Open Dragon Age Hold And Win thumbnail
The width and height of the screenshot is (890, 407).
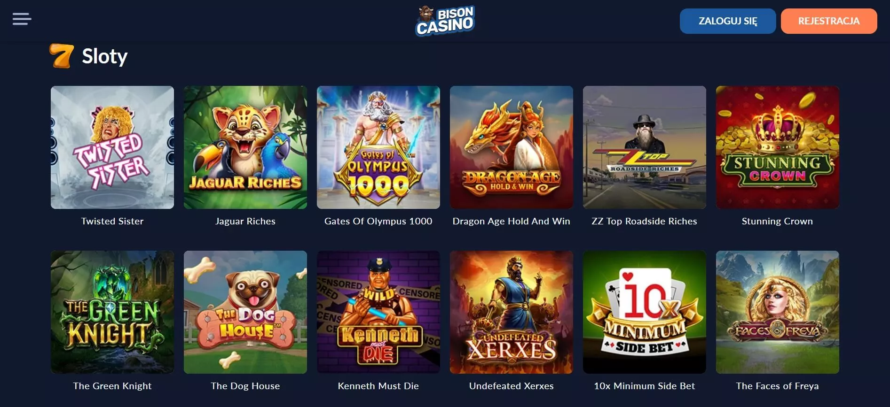click(x=512, y=147)
